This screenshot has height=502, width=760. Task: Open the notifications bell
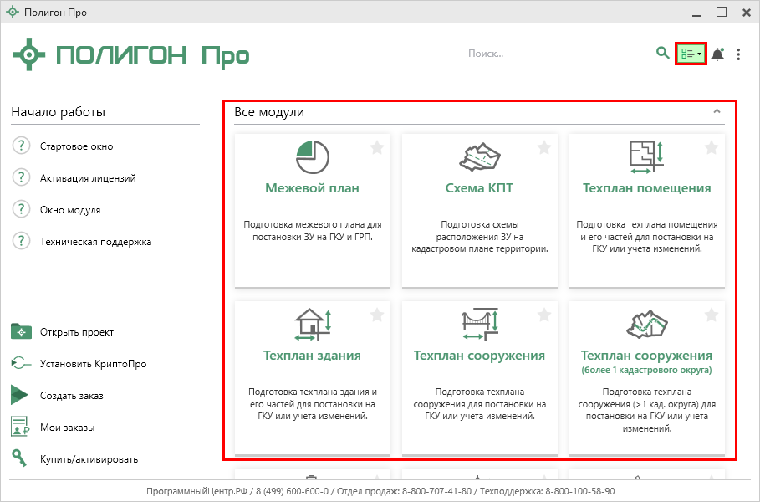[x=717, y=54]
